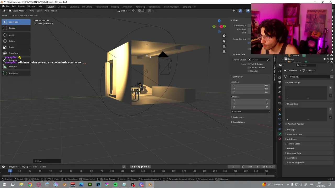Open the Modifiers wrench properties tab
Image resolution: width=335 pixels, height=188 pixels.
(280, 114)
